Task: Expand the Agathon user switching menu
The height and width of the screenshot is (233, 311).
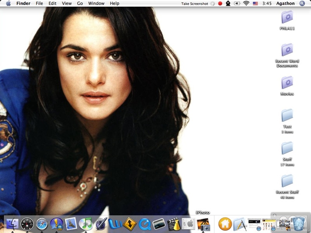Action: (285, 3)
